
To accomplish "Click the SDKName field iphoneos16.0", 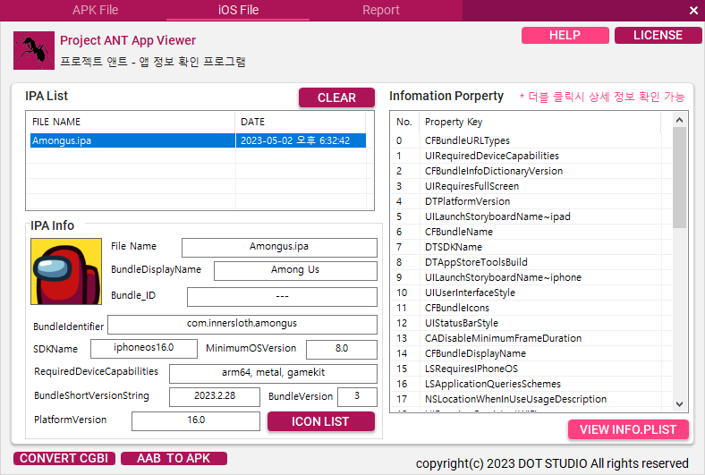I will 144,348.
